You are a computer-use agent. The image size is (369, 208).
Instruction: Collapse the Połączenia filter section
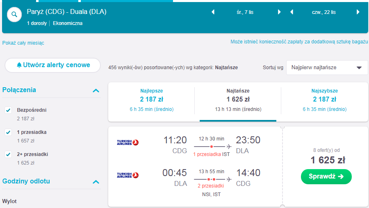pyautogui.click(x=96, y=90)
